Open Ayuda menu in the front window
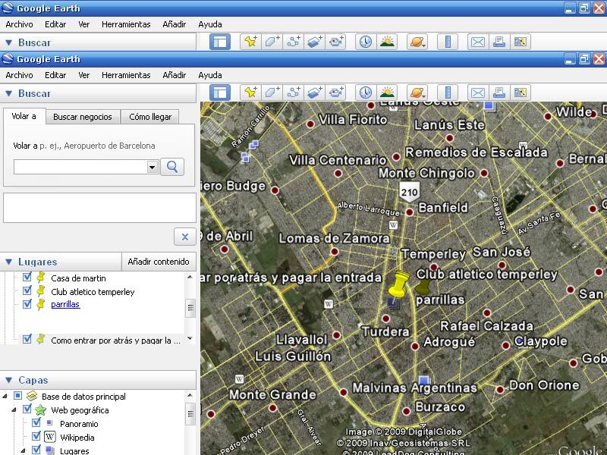 point(210,75)
